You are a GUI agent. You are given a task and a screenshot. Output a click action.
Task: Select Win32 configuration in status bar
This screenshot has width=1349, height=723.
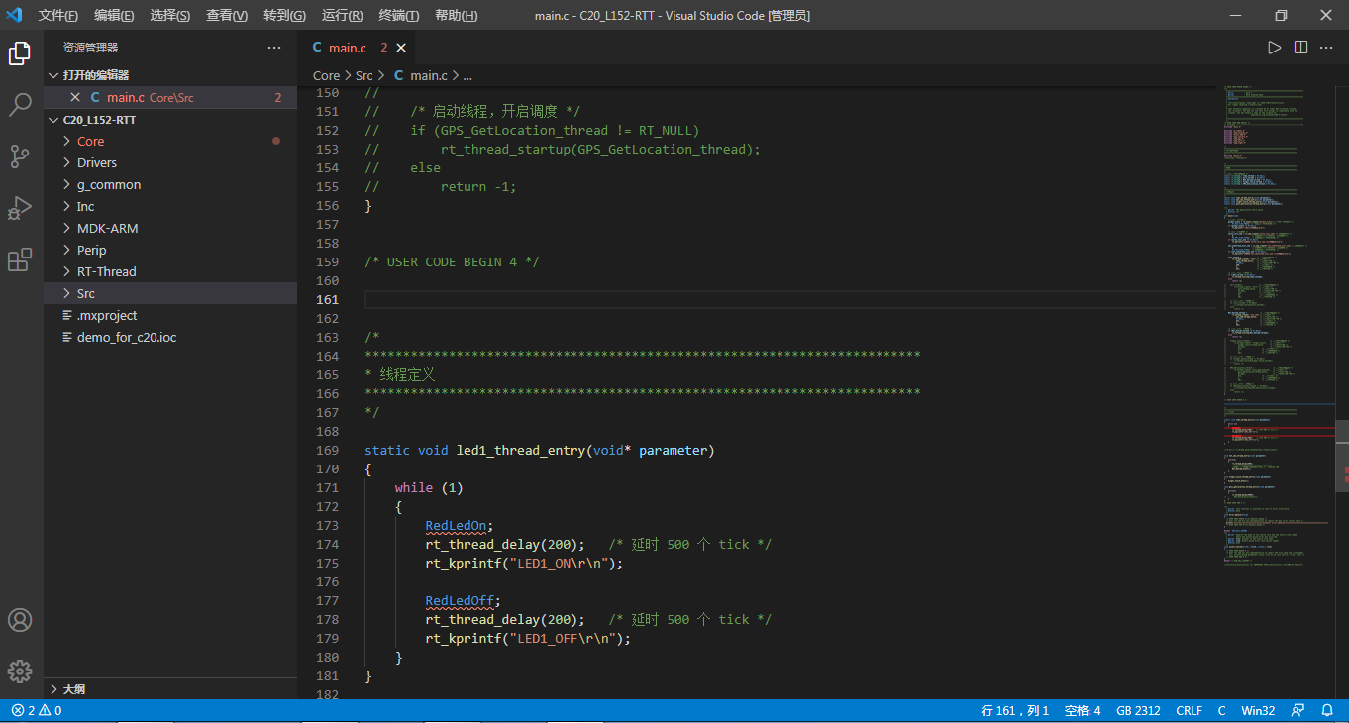tap(1258, 711)
